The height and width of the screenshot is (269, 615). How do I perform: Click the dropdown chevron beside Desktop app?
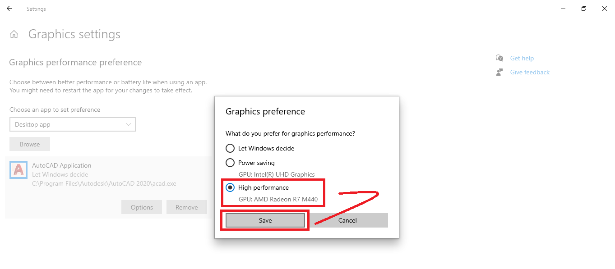[129, 124]
